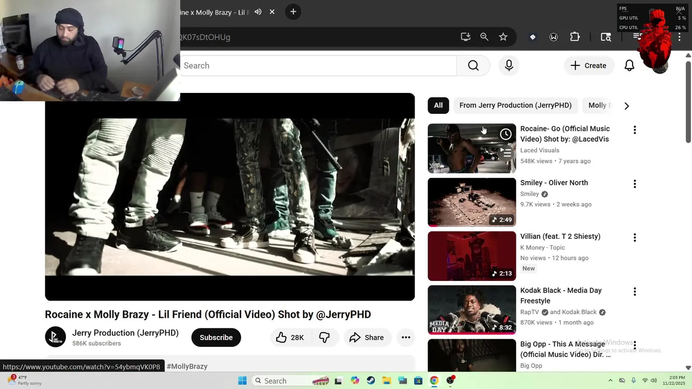Open the Laced Visuals channel

[x=540, y=150]
